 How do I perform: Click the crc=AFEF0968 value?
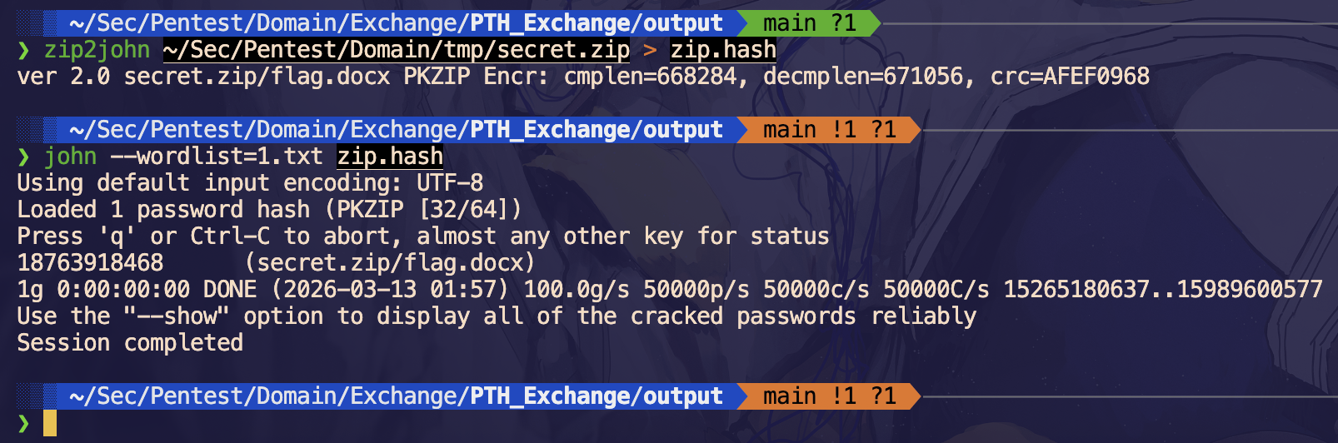pyautogui.click(x=1070, y=77)
